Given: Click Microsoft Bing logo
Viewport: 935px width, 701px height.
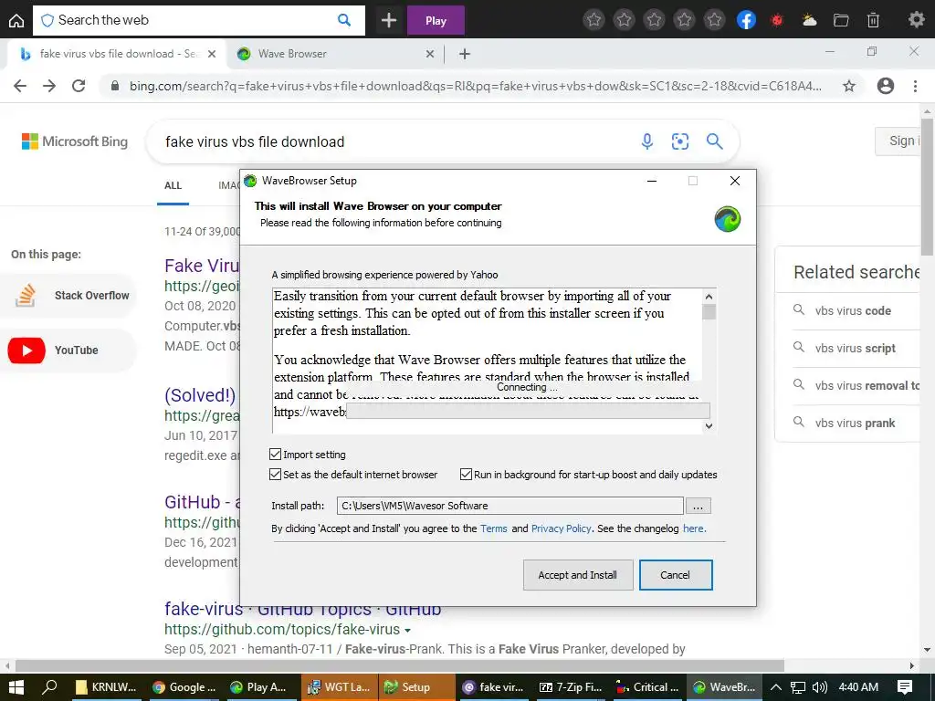Looking at the screenshot, I should (x=75, y=141).
